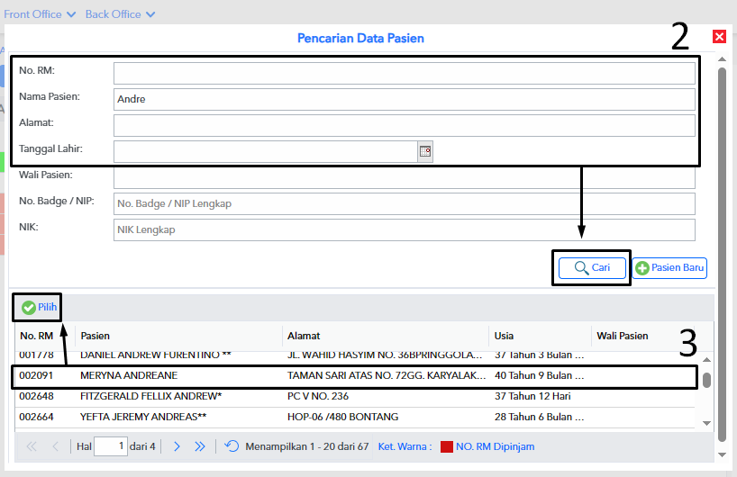The image size is (737, 477).
Task: Focus the NIK Lengkap input field
Action: (405, 230)
